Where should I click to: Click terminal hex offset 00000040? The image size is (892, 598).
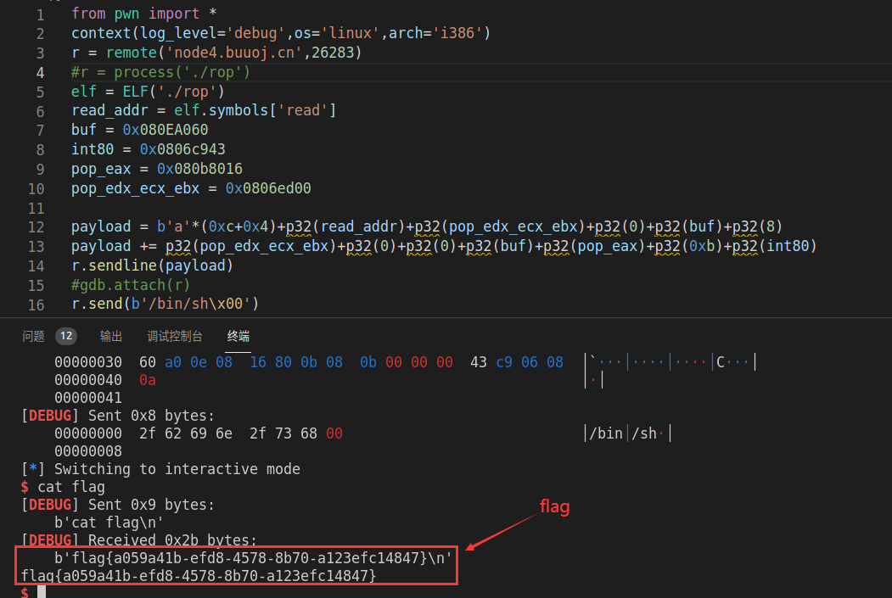click(x=88, y=380)
